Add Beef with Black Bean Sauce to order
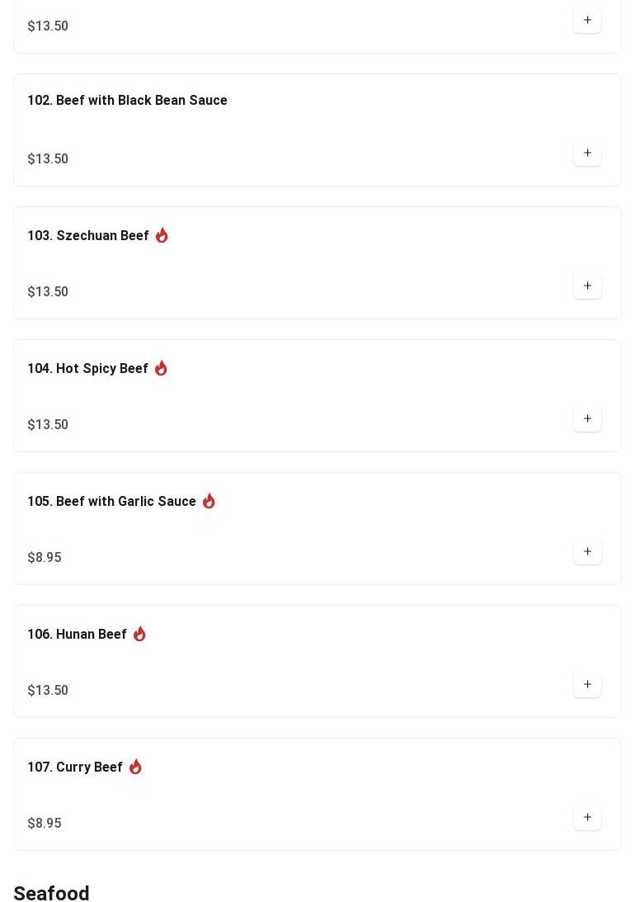Screen dimensions: 635x902 [x=587, y=153]
